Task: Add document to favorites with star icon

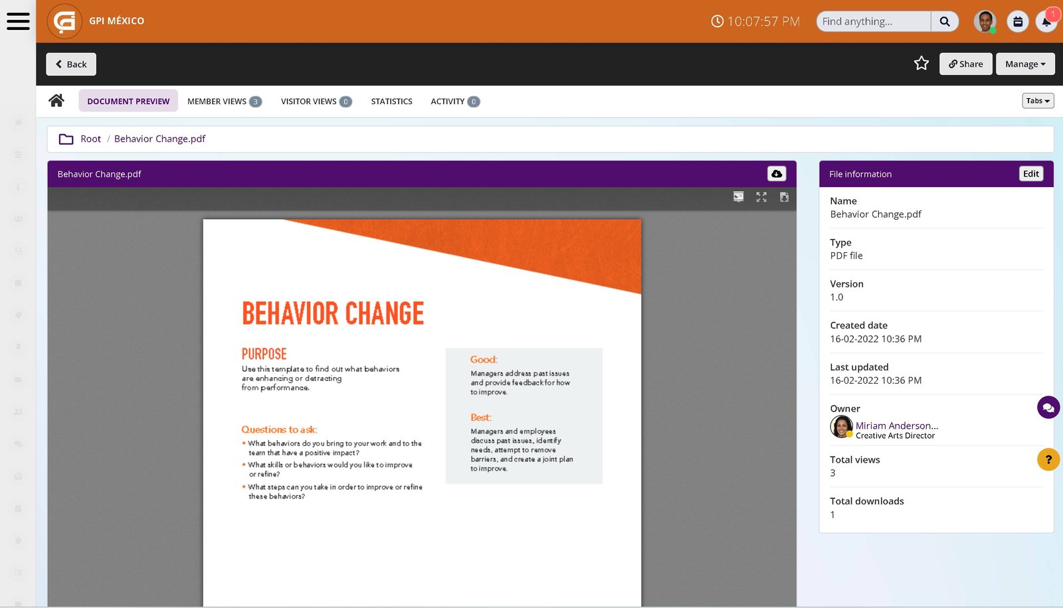Action: [921, 64]
